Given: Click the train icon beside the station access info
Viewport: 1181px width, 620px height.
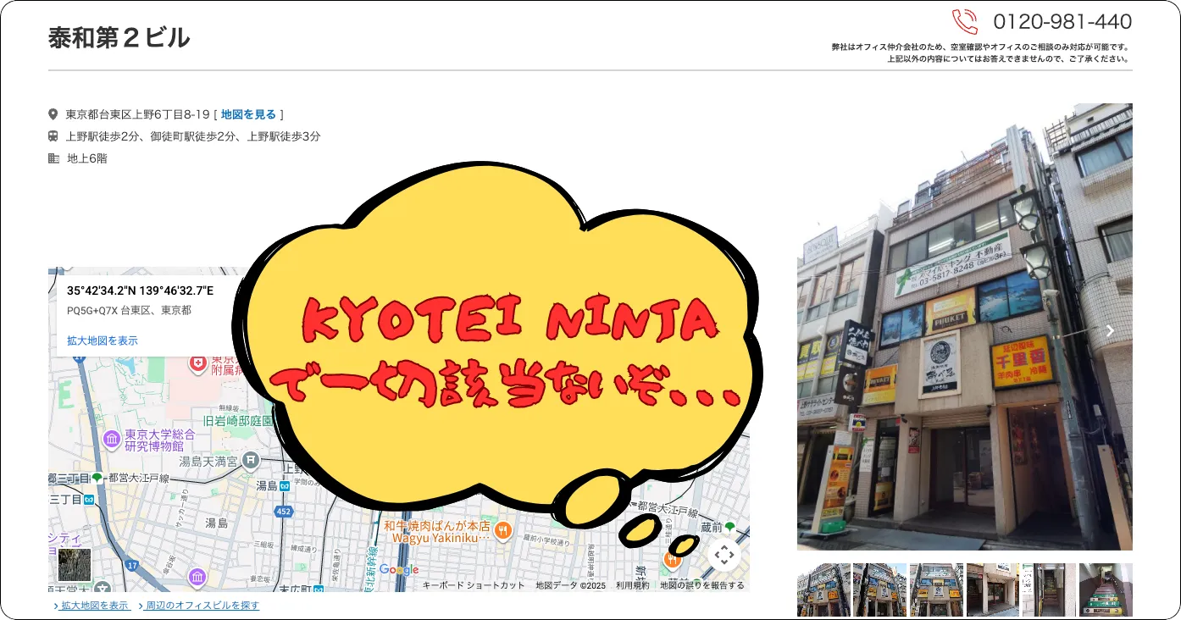Looking at the screenshot, I should pyautogui.click(x=53, y=136).
